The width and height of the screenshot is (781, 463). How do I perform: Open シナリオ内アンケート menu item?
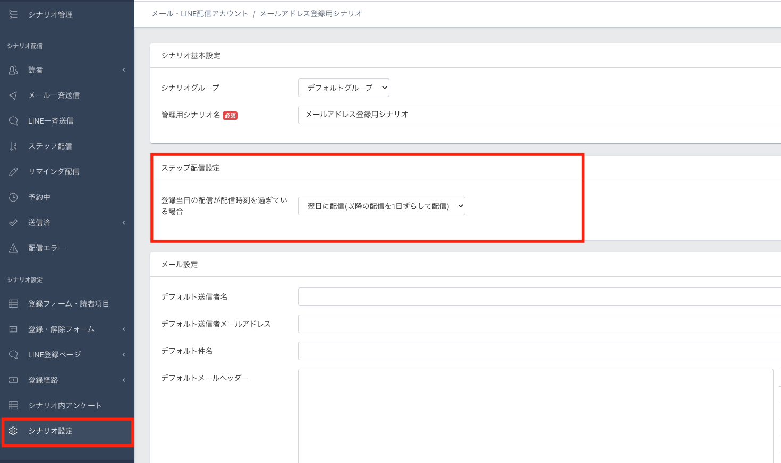(65, 406)
